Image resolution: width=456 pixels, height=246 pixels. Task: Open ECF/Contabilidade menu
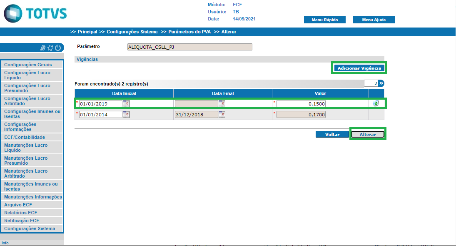[x=32, y=137]
